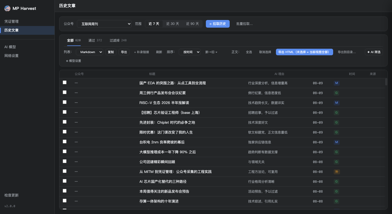Screen dimensions: 392x214
Task: Click the 导出 button next to 复制
Action: (124, 52)
